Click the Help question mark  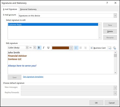coord(107,3)
